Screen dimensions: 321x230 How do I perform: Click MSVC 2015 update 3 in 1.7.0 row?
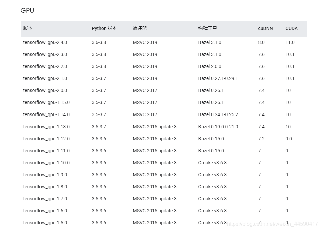[x=155, y=199]
